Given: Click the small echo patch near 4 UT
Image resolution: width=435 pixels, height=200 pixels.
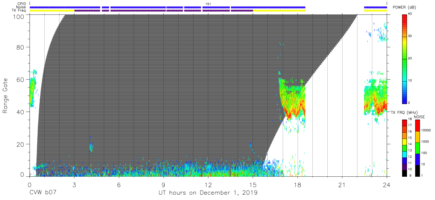Looking at the screenshot, I should click(91, 146).
